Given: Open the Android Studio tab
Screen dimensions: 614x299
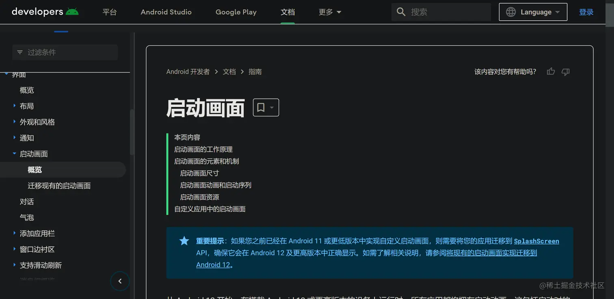Looking at the screenshot, I should pos(166,12).
